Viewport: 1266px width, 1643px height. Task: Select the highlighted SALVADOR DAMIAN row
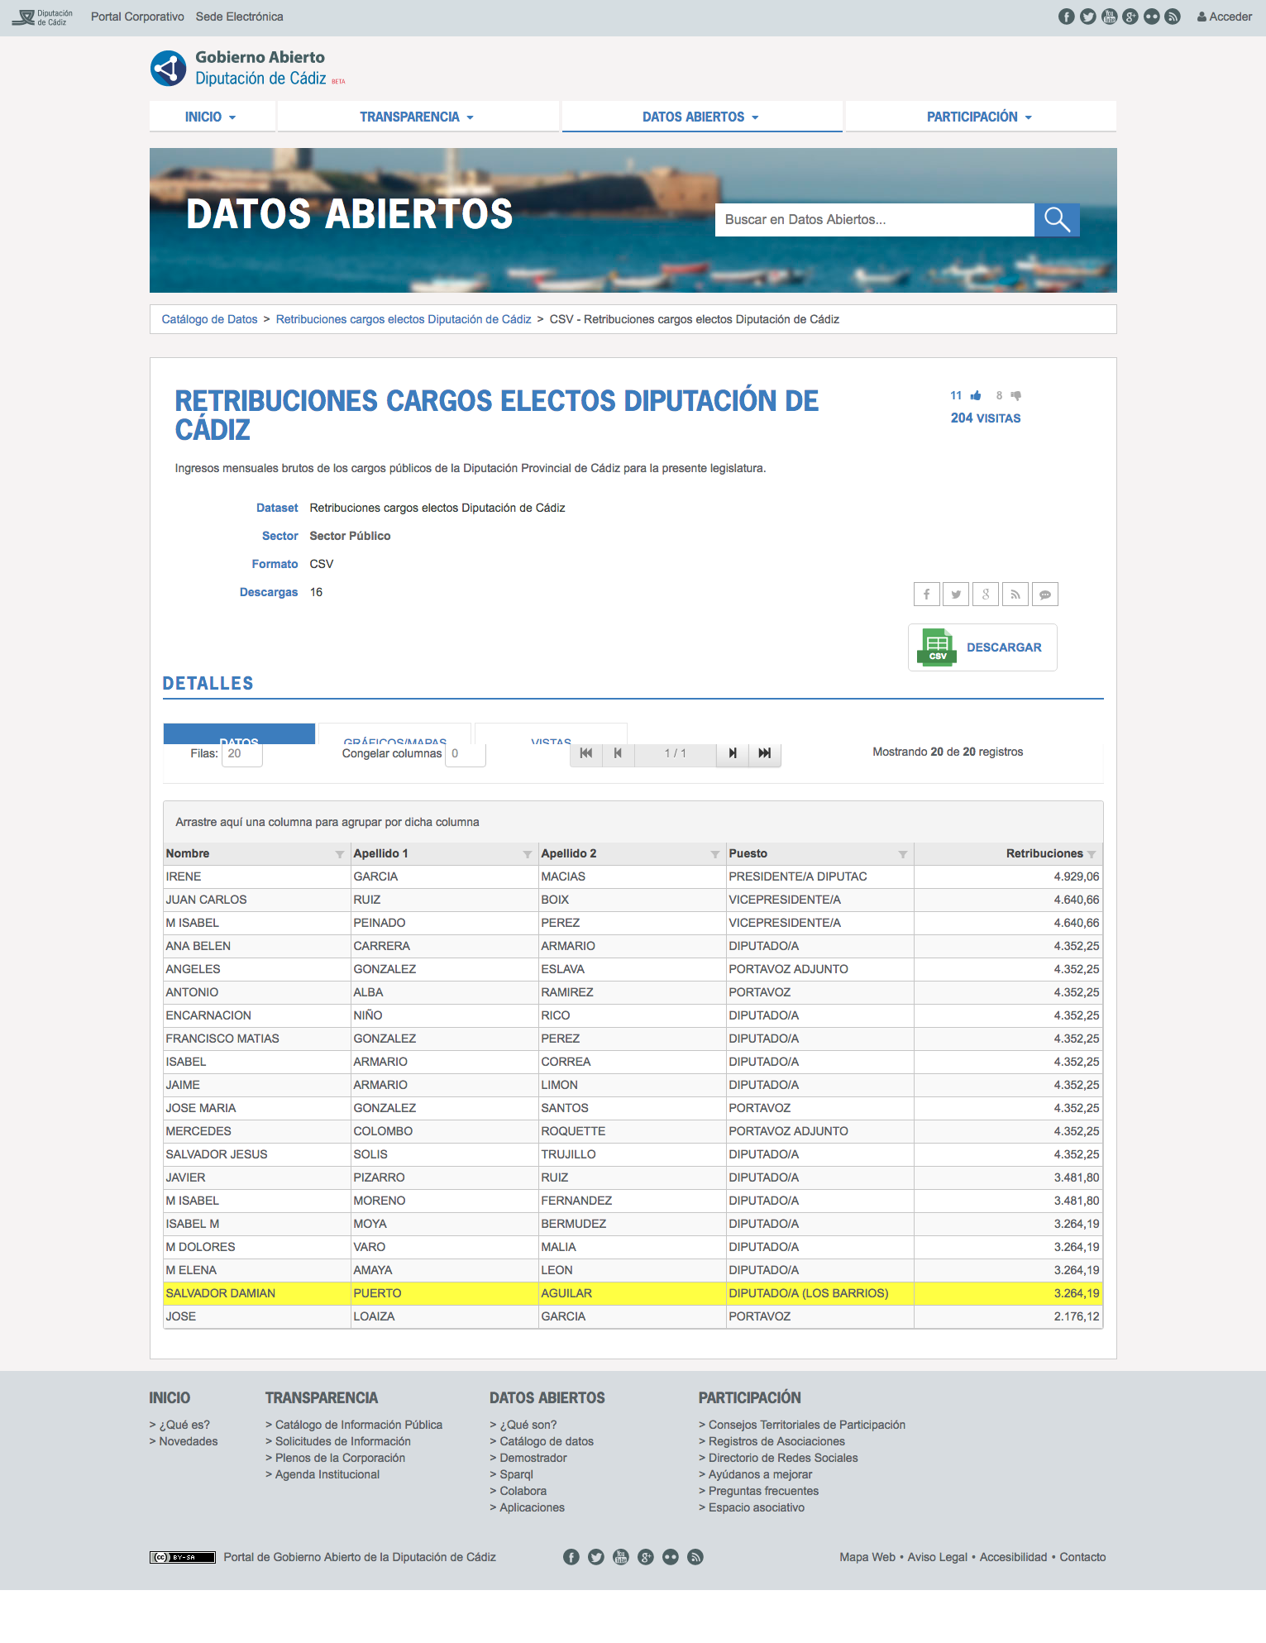point(633,1293)
